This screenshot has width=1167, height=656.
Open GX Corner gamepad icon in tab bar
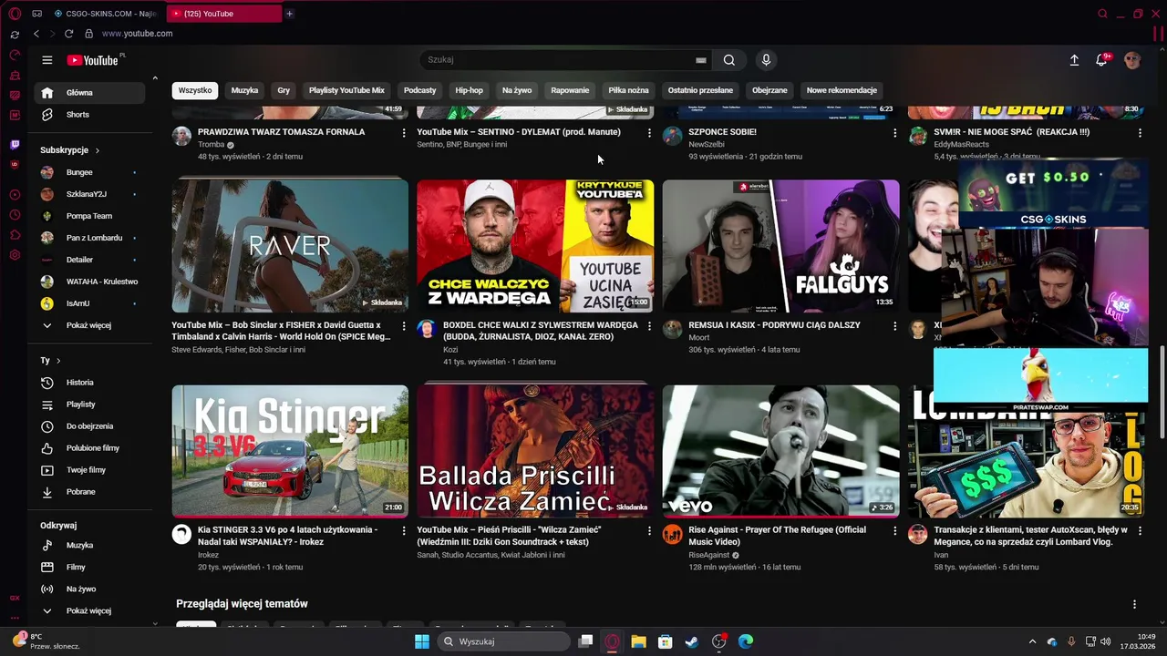(x=36, y=14)
